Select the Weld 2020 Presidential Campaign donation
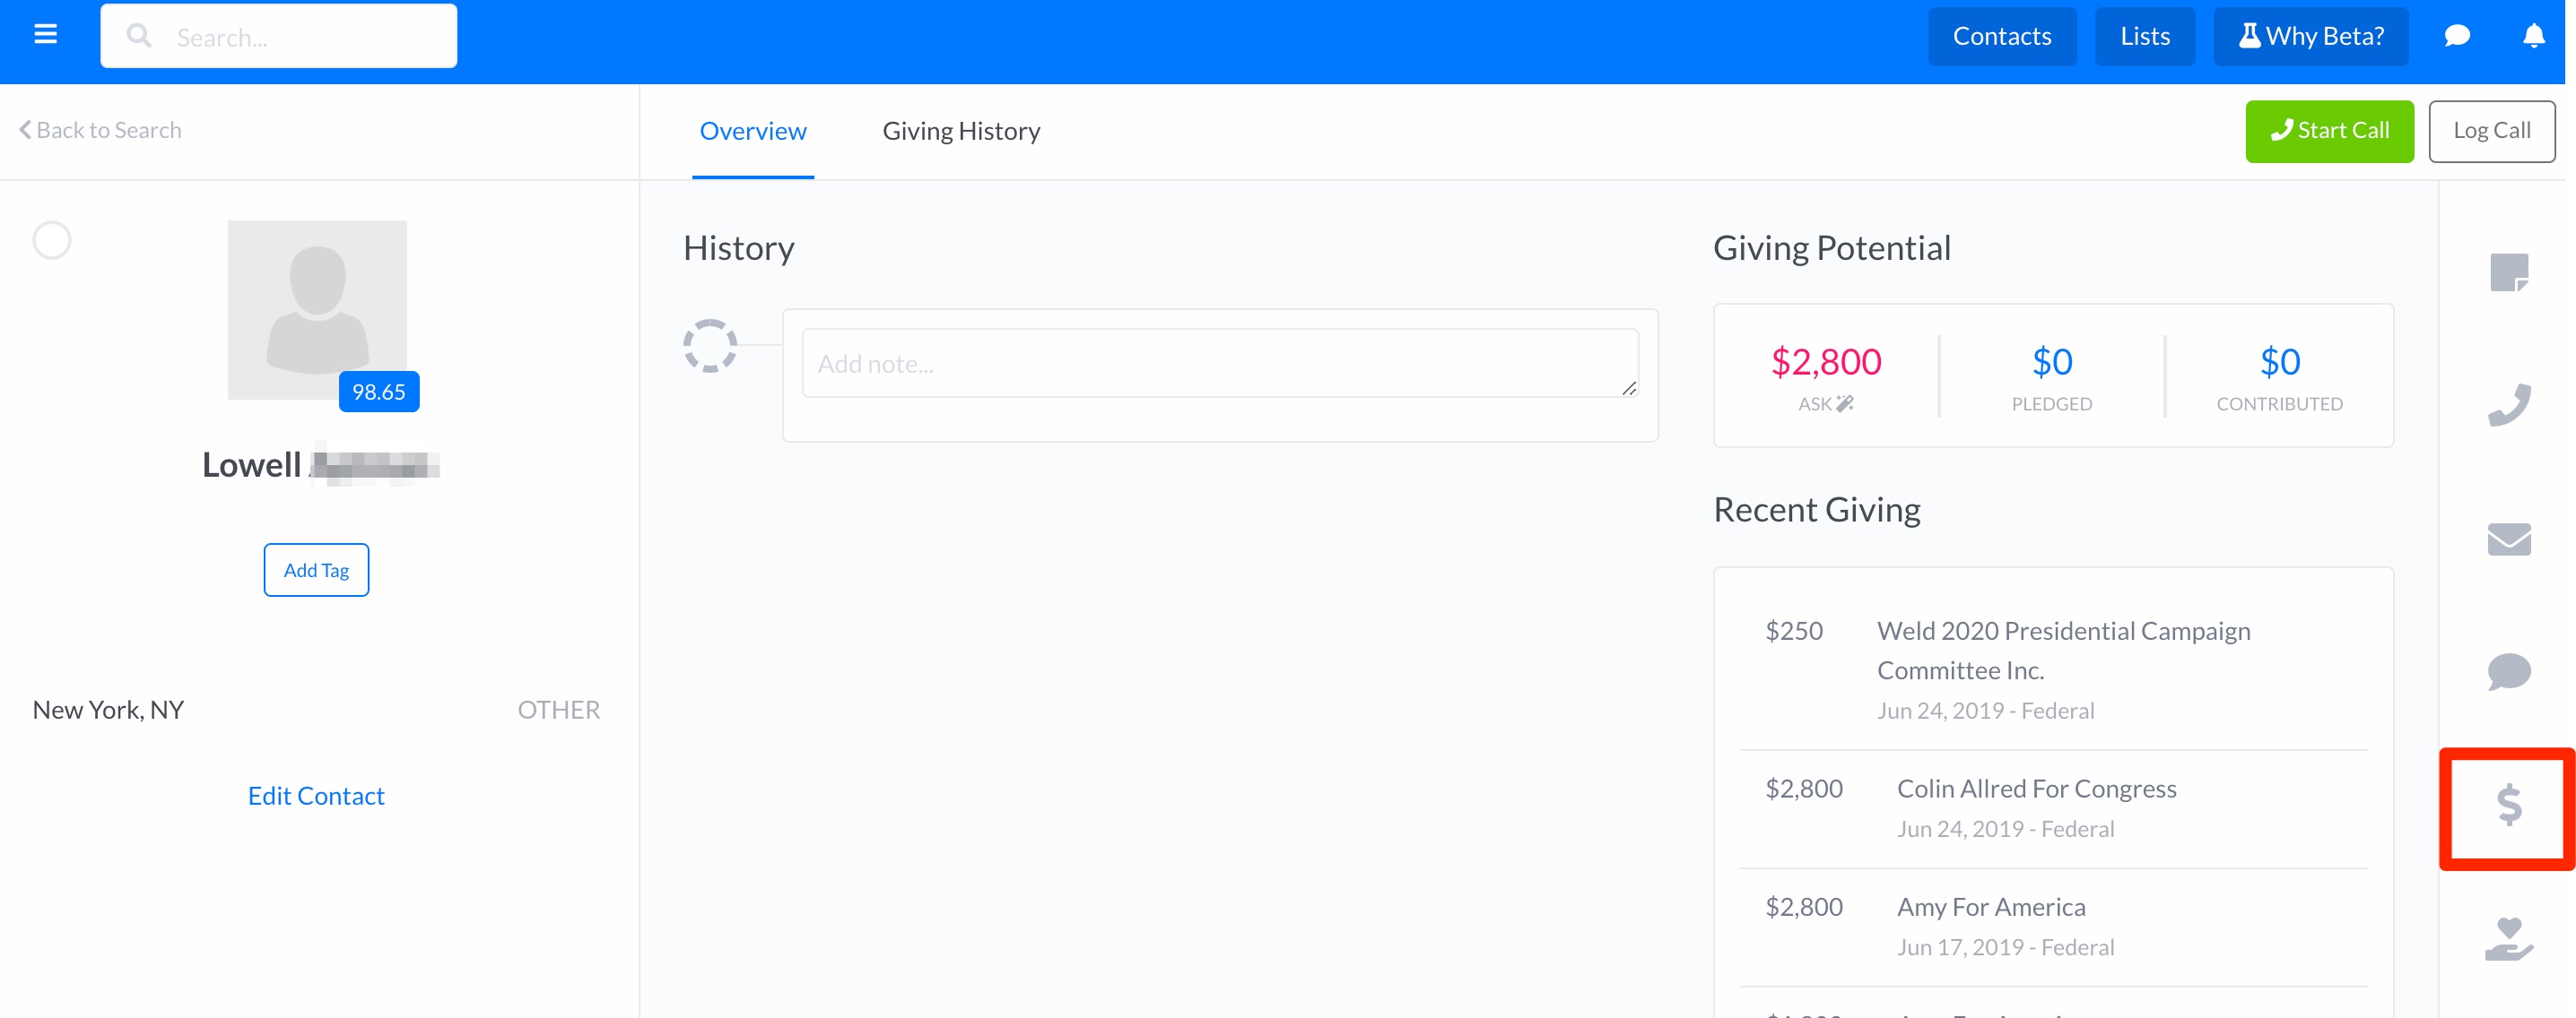The image size is (2576, 1018). click(2053, 669)
